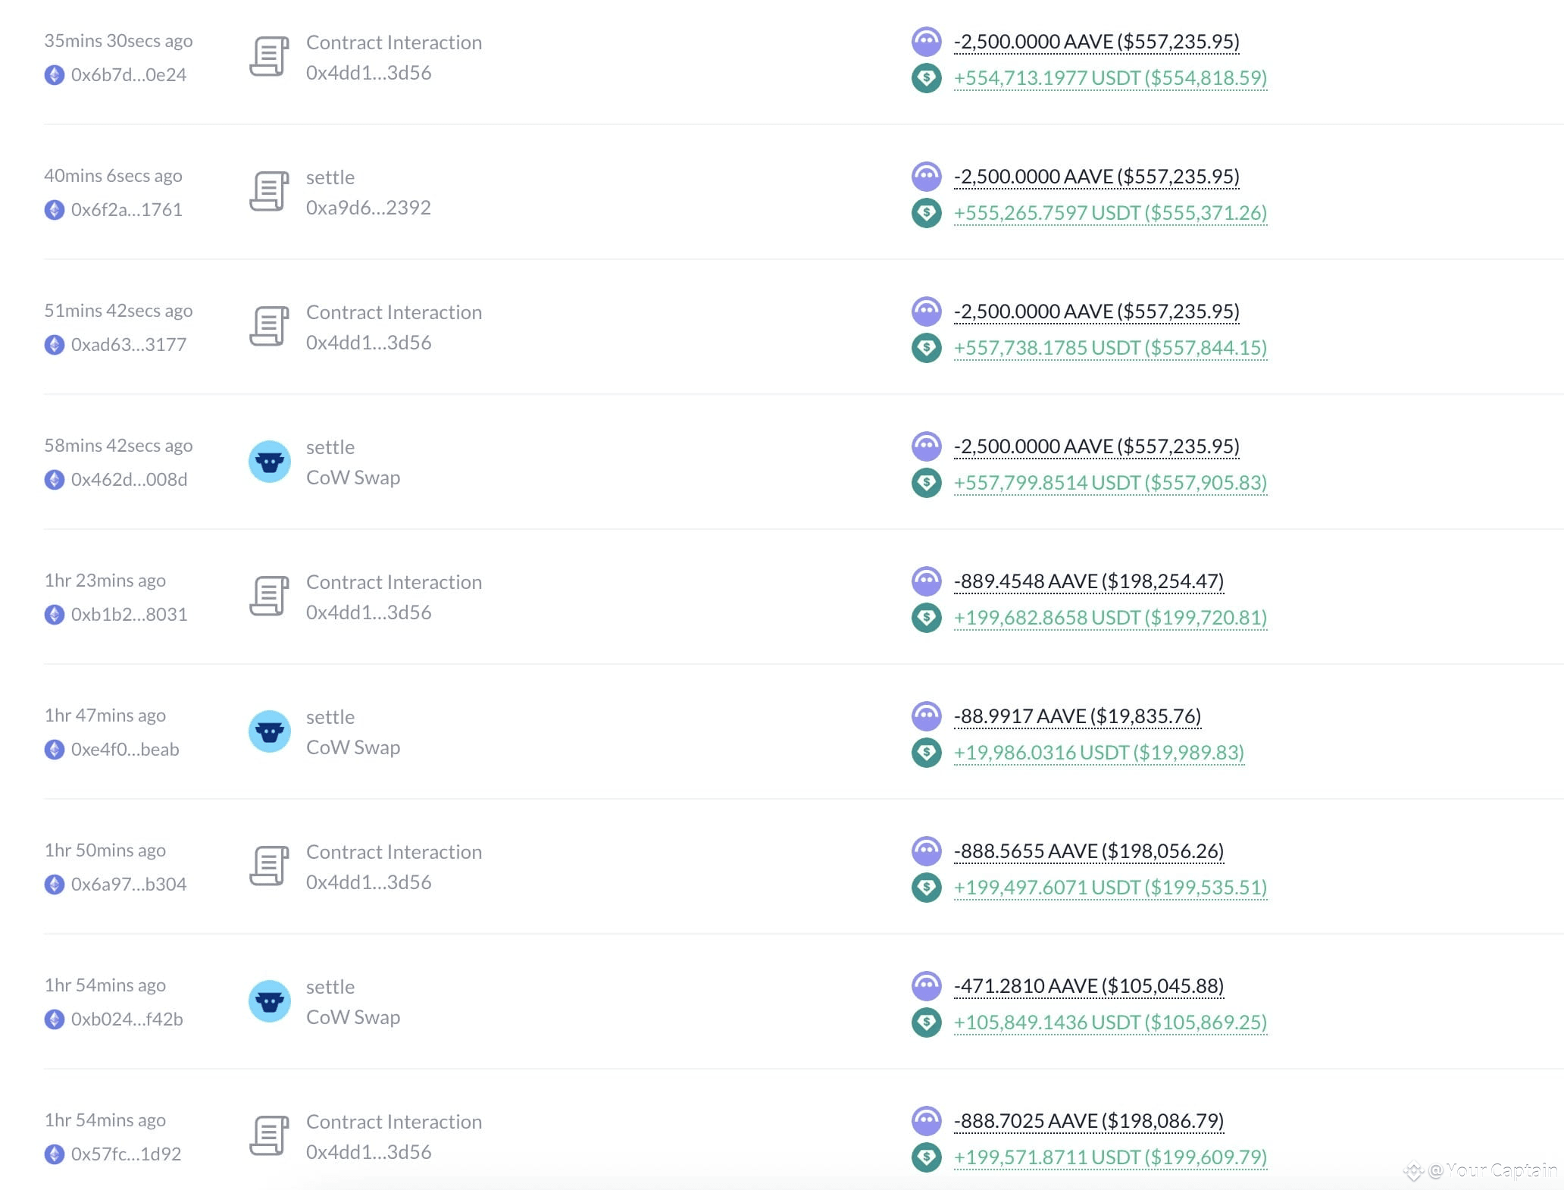Open transaction hash 0x6f2a...1761
The height and width of the screenshot is (1190, 1564).
point(126,209)
